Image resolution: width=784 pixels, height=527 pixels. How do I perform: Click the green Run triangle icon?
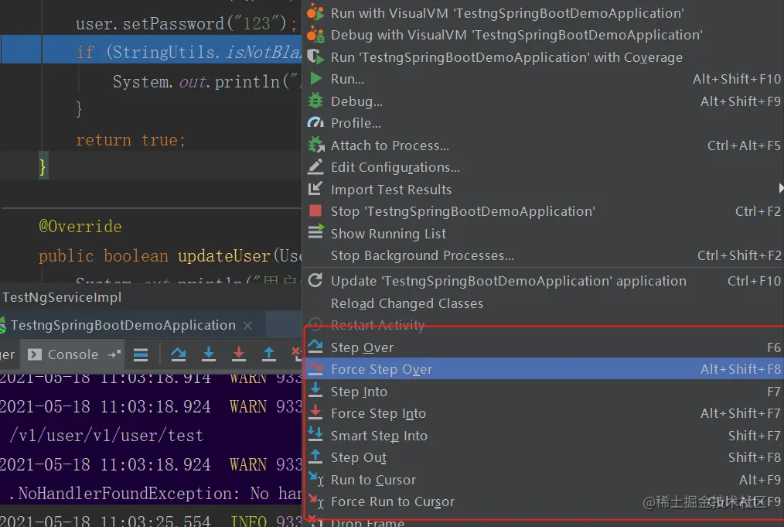[x=315, y=79]
